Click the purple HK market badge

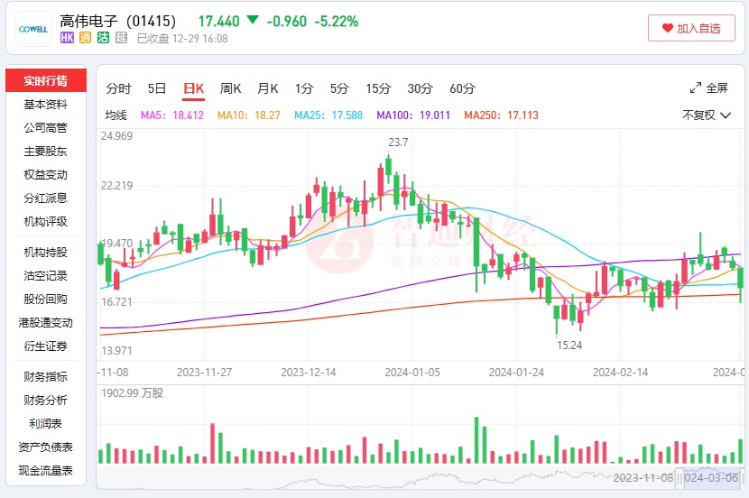coord(67,38)
